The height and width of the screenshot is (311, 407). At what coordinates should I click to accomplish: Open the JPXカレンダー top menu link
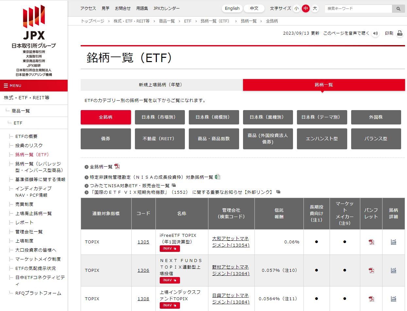click(x=167, y=8)
